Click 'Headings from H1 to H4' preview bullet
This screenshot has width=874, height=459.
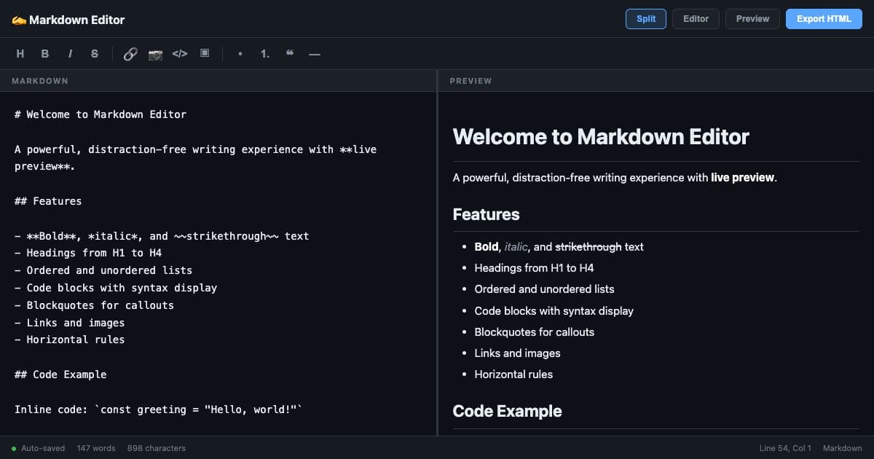pyautogui.click(x=534, y=268)
